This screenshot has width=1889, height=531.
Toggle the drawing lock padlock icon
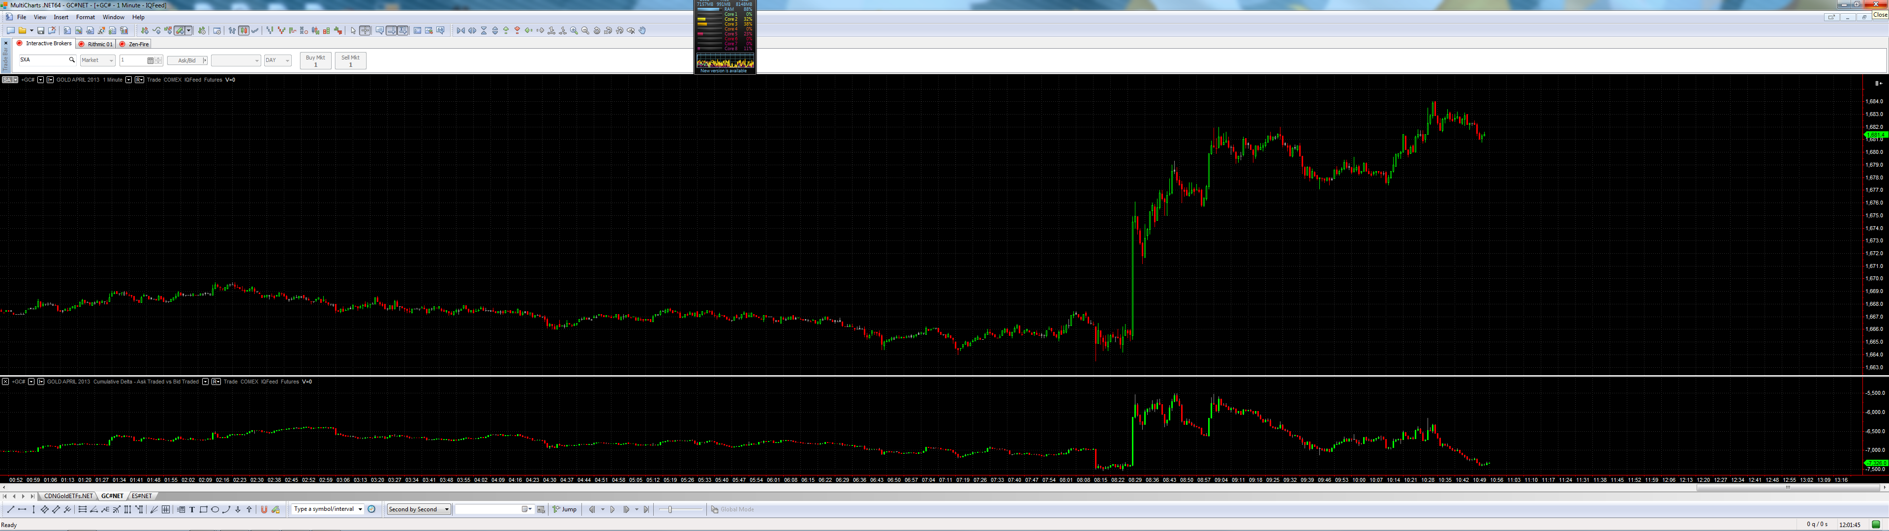[x=275, y=510]
